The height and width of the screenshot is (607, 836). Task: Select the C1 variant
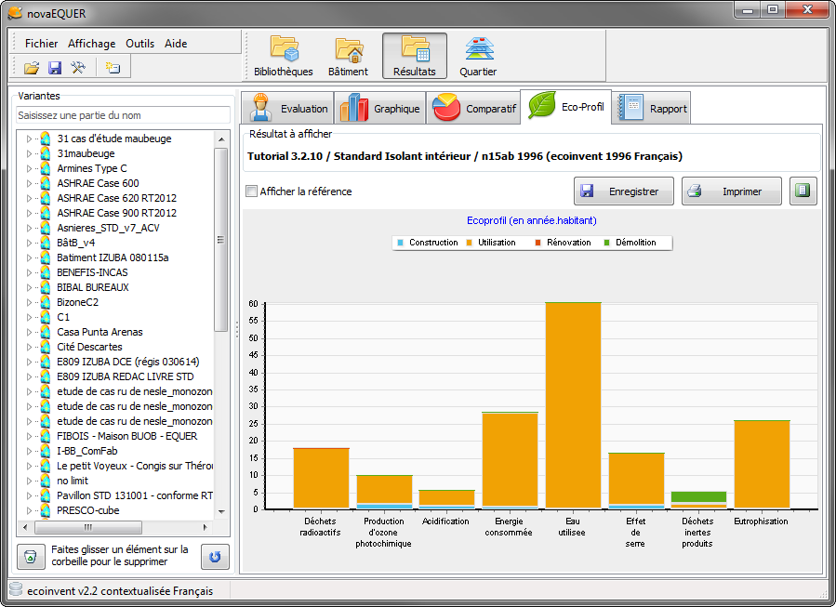(63, 317)
